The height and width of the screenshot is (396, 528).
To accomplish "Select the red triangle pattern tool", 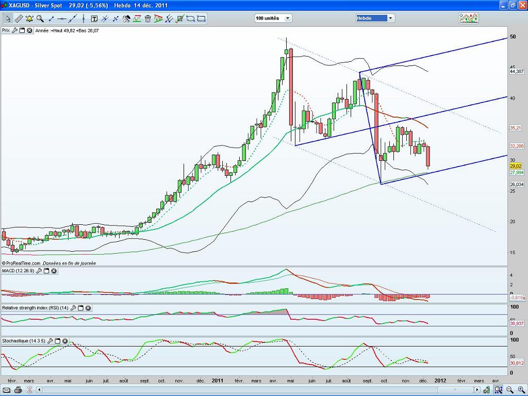I will point(158,19).
